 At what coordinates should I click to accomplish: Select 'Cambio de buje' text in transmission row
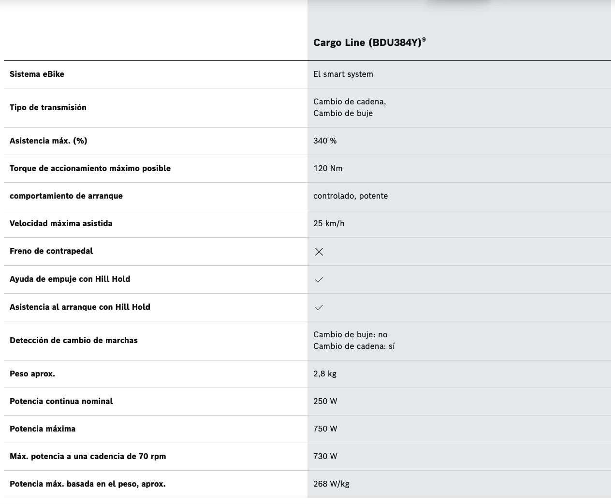coord(343,113)
